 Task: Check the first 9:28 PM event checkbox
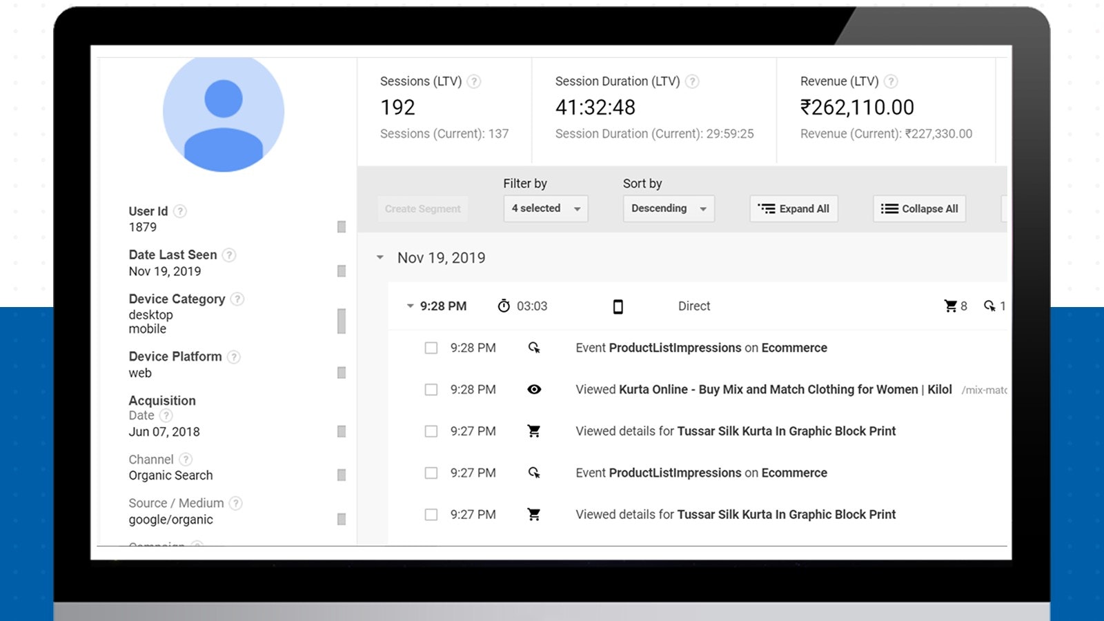(431, 348)
